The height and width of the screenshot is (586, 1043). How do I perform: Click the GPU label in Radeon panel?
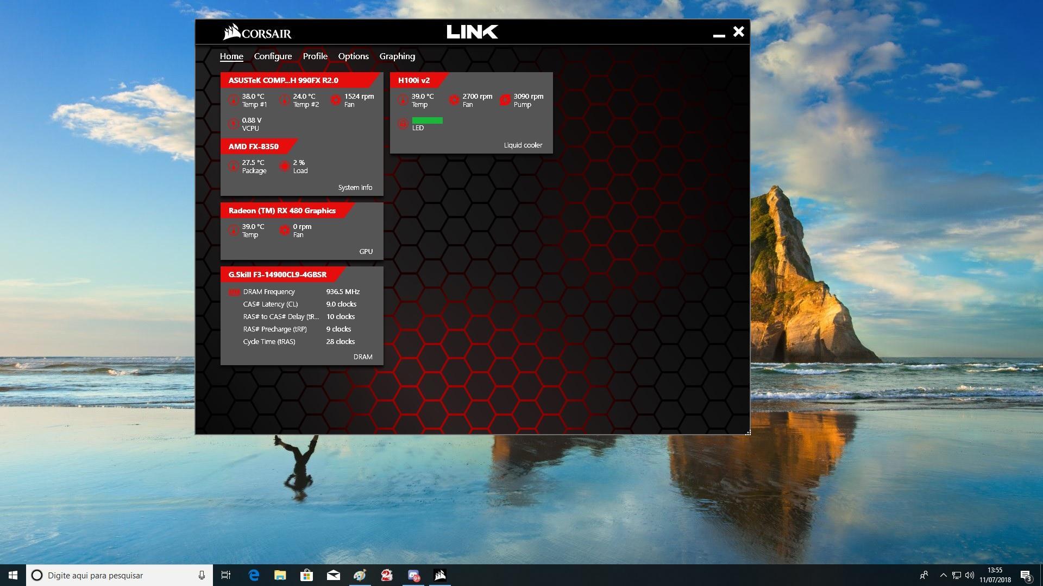coord(366,252)
